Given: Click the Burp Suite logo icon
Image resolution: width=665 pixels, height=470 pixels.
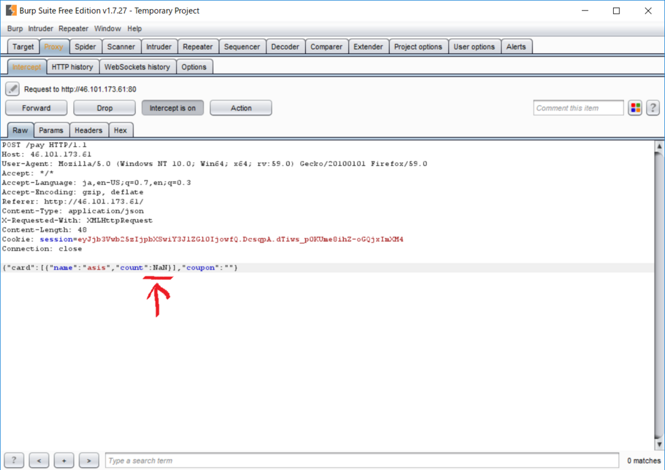Looking at the screenshot, I should click(x=11, y=10).
